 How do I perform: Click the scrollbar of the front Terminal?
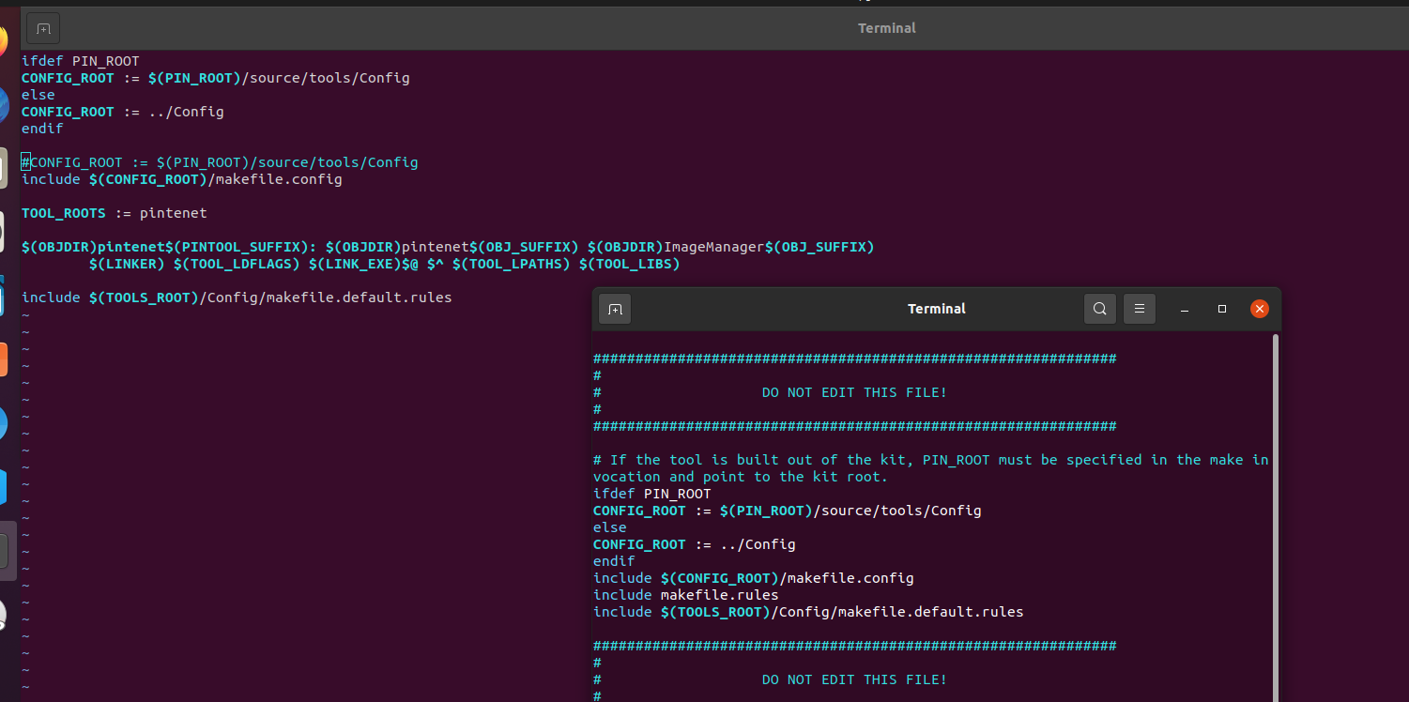coord(1275,516)
